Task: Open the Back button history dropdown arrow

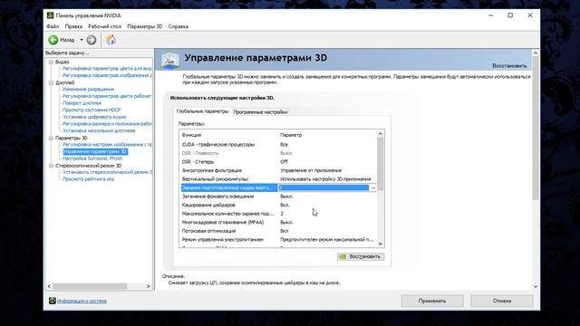Action: [82, 40]
